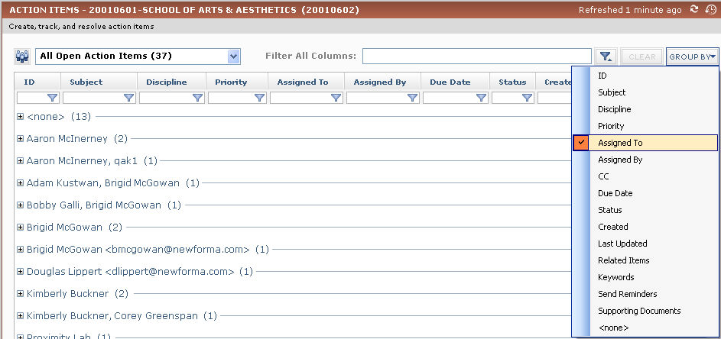Select Keywords from Group By menu

pos(616,277)
